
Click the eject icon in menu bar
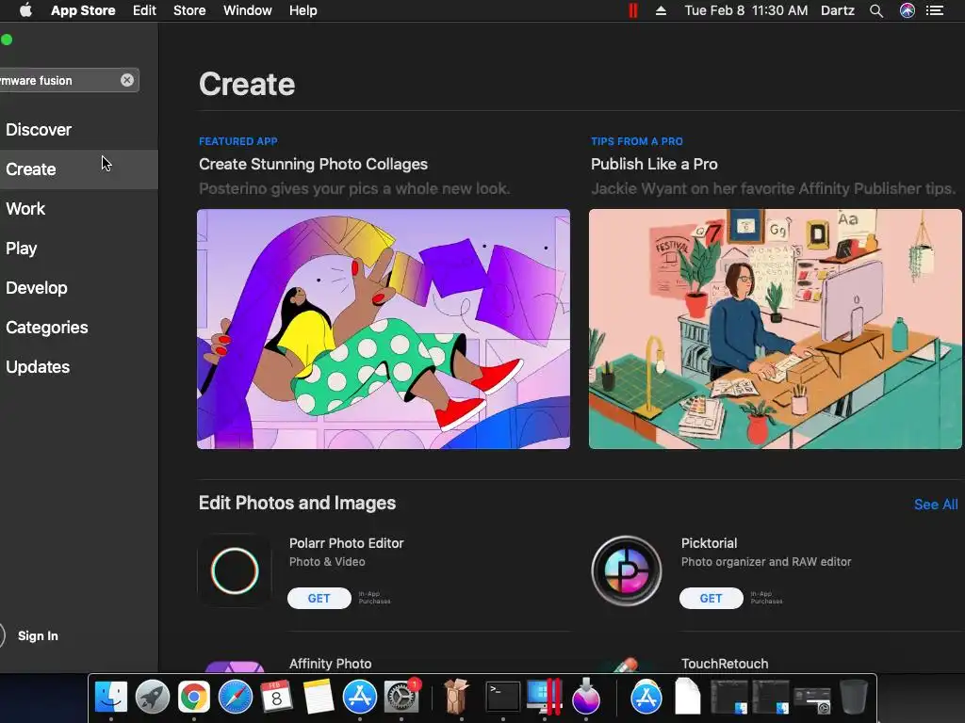(x=661, y=10)
